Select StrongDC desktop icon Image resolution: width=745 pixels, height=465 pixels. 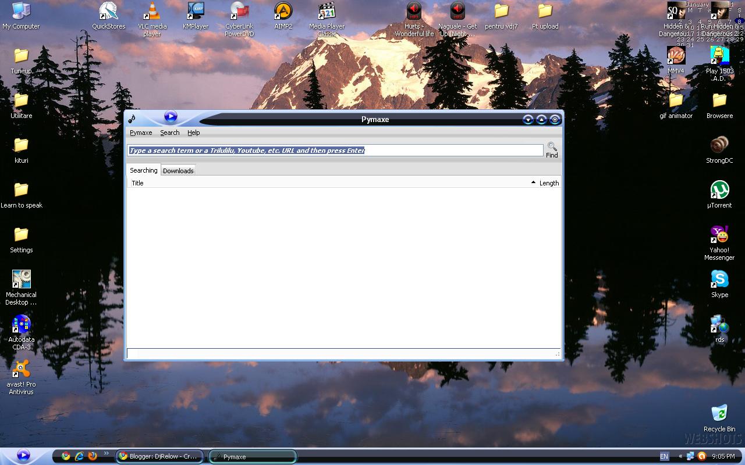tap(719, 150)
